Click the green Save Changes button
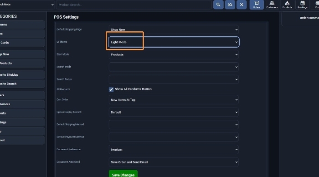Viewport: 319px width, 177px height. point(123,173)
